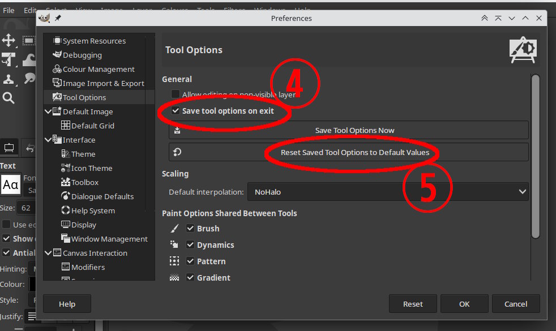Collapse the Interface tree node

pos(48,140)
